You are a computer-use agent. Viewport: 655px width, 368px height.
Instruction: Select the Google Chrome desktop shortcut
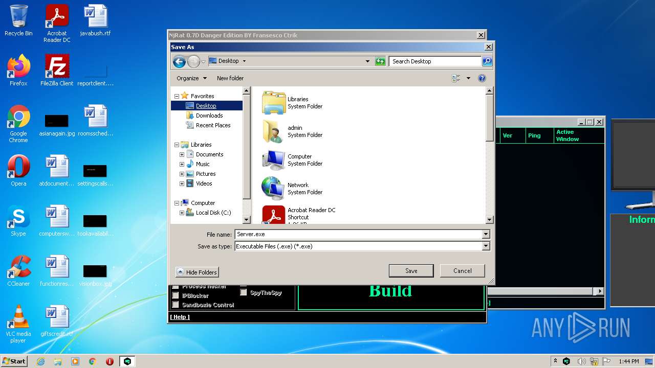pos(18,124)
